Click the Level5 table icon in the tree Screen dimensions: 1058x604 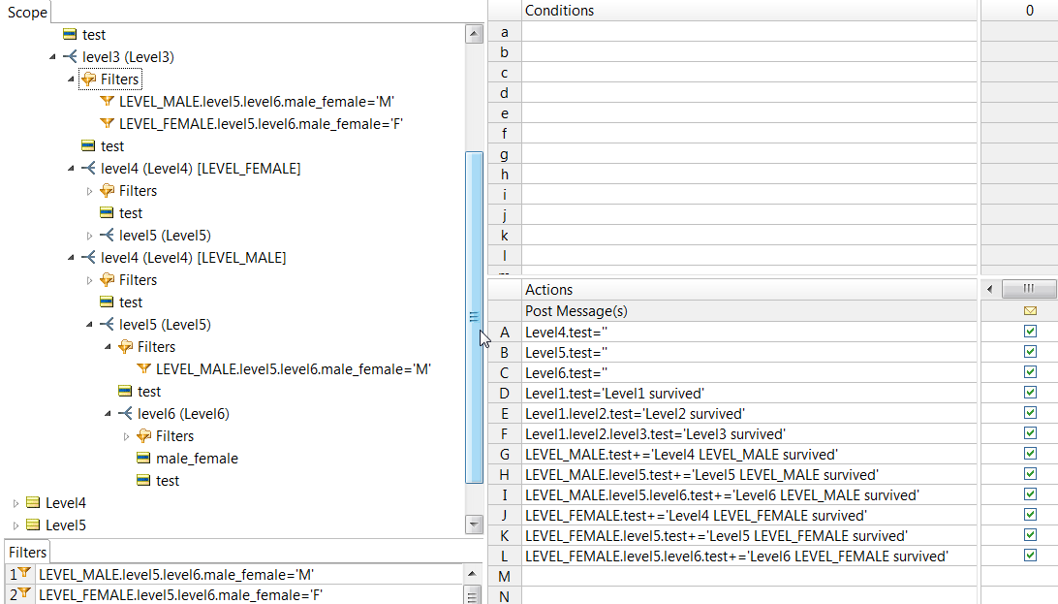point(33,525)
